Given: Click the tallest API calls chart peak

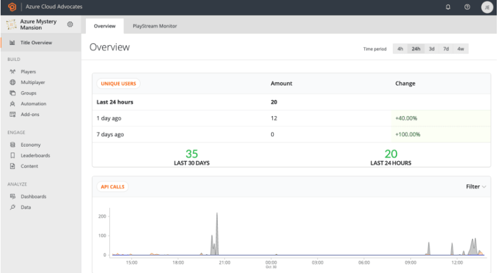Looking at the screenshot, I should click(x=217, y=216).
